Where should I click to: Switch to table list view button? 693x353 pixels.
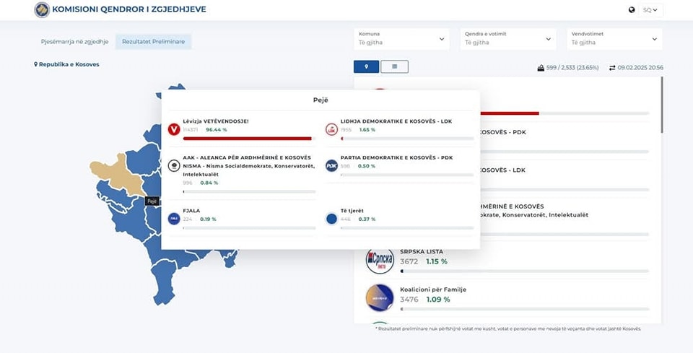[394, 67]
